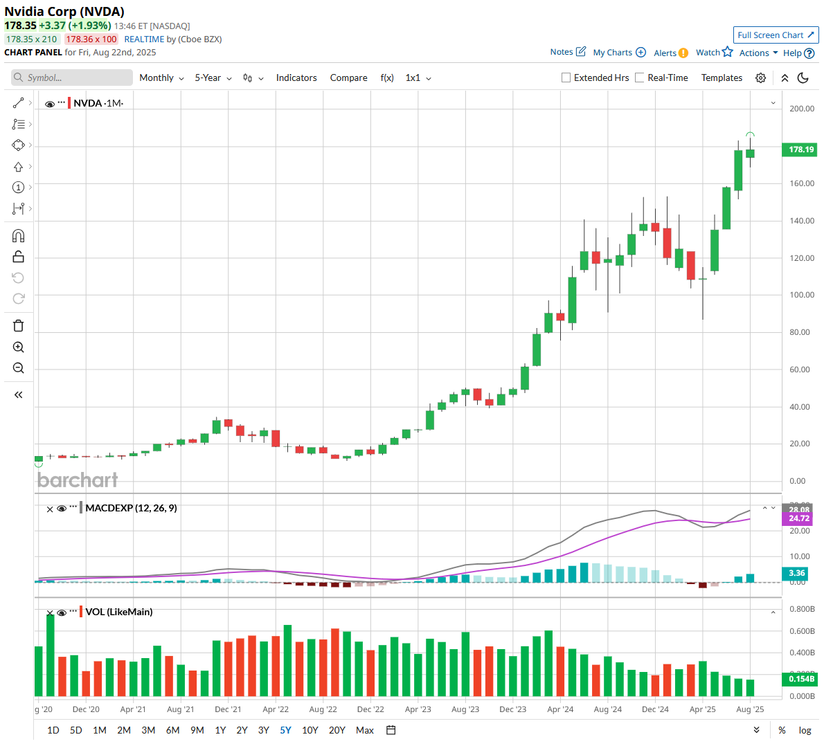The width and height of the screenshot is (824, 746).
Task: Open the Fibonacci/list annotation tool
Action: (x=18, y=125)
